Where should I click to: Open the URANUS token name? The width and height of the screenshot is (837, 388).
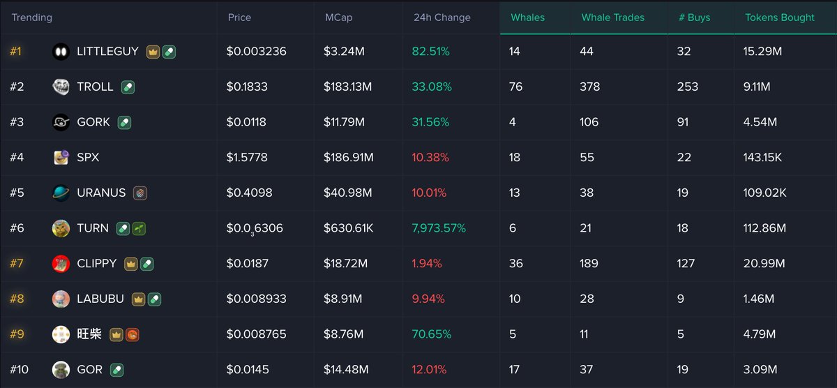pos(102,193)
